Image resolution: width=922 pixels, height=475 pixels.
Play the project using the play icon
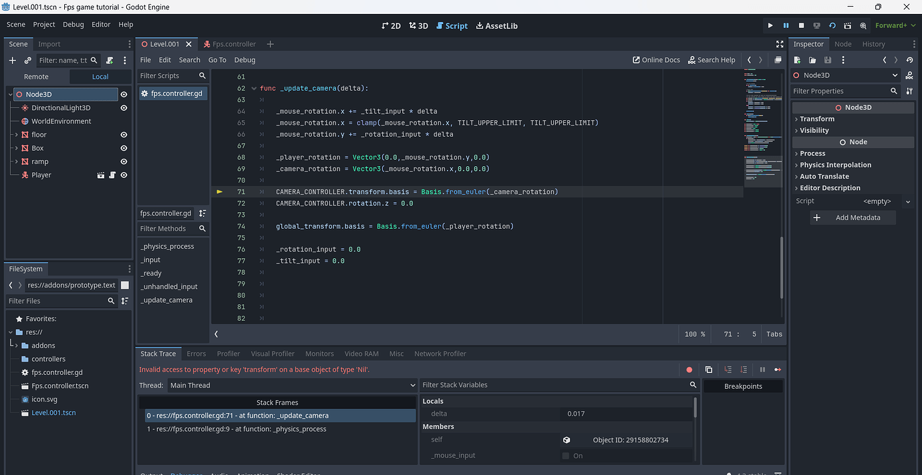(770, 25)
